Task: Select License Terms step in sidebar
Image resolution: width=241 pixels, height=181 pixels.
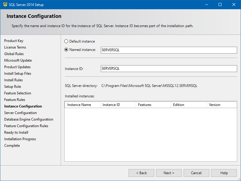Action: [15, 47]
